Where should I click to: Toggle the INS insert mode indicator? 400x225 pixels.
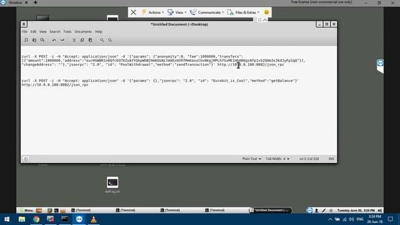[331, 159]
